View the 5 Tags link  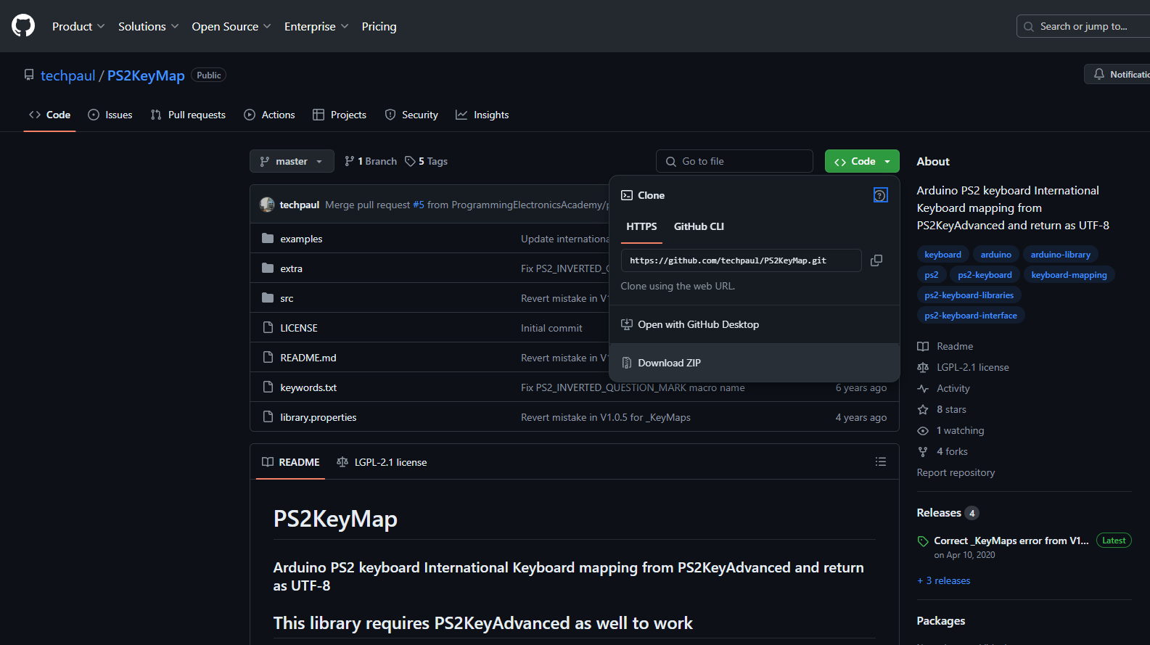coord(427,161)
